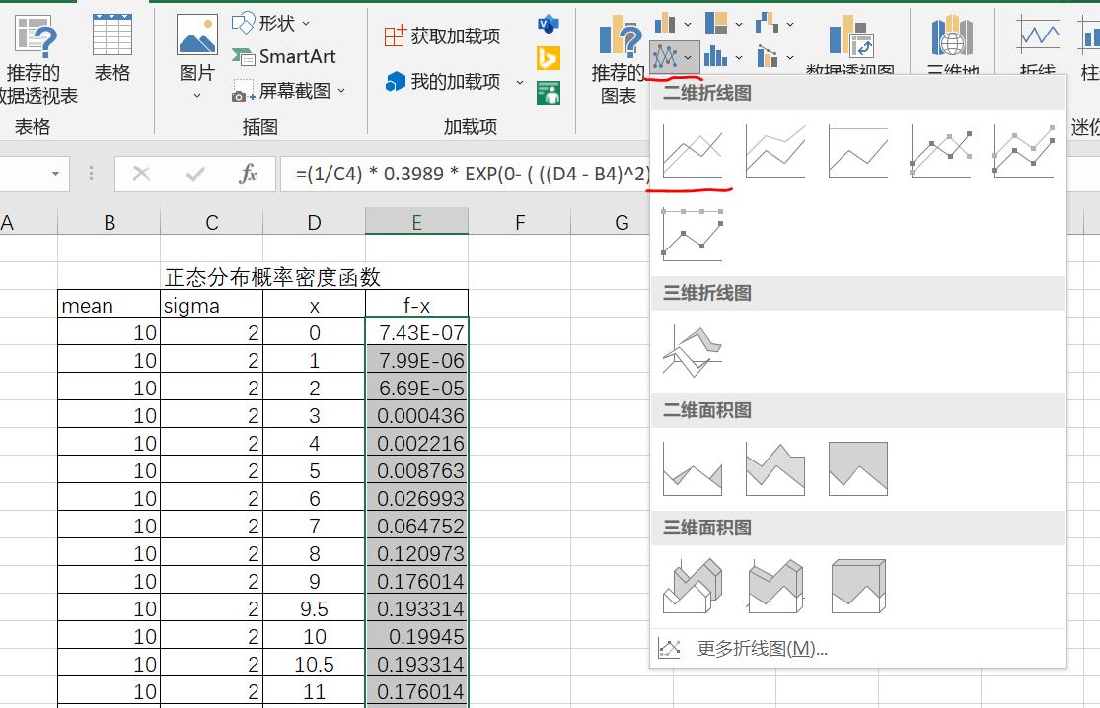The height and width of the screenshot is (708, 1100).
Task: Open 获取加载项 to get add-ins
Action: tap(438, 35)
